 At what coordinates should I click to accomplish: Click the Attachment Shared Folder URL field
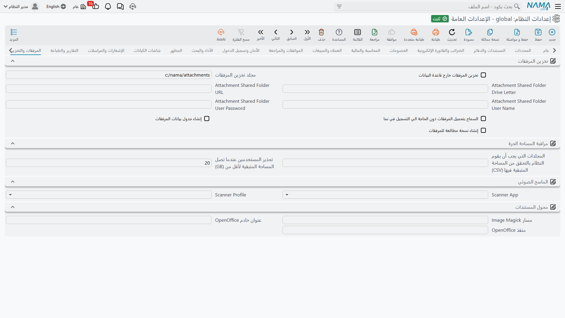109,89
